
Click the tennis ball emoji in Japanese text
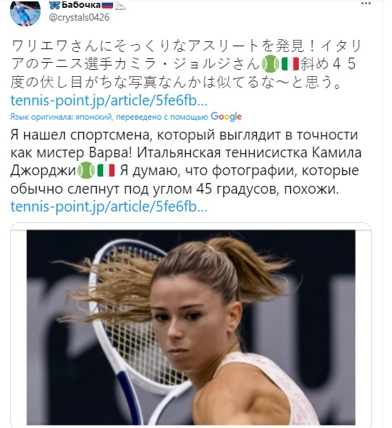pos(270,64)
